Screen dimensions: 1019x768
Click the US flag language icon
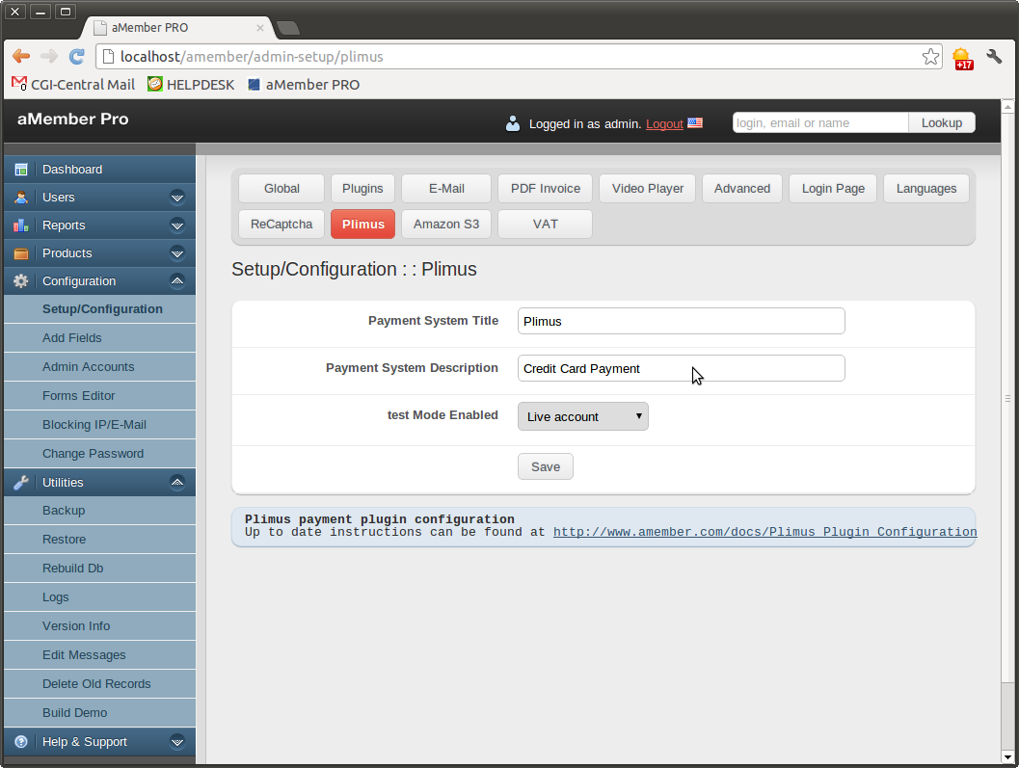pos(695,123)
